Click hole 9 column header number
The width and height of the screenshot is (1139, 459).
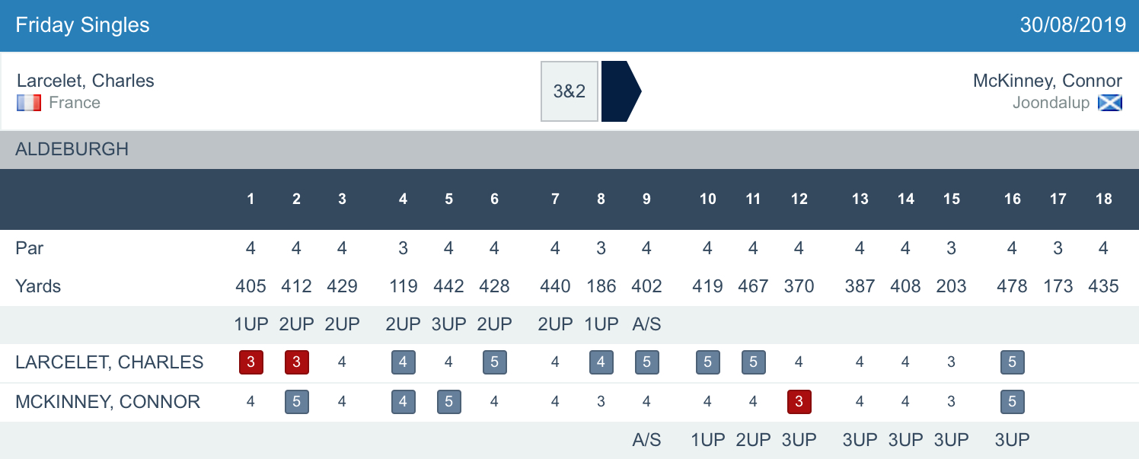click(646, 199)
